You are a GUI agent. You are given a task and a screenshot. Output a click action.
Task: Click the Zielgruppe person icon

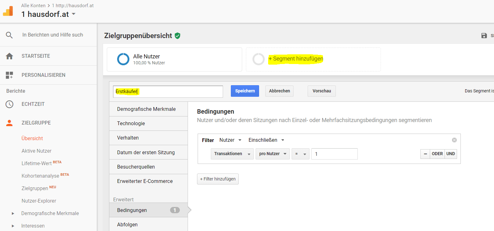9,123
